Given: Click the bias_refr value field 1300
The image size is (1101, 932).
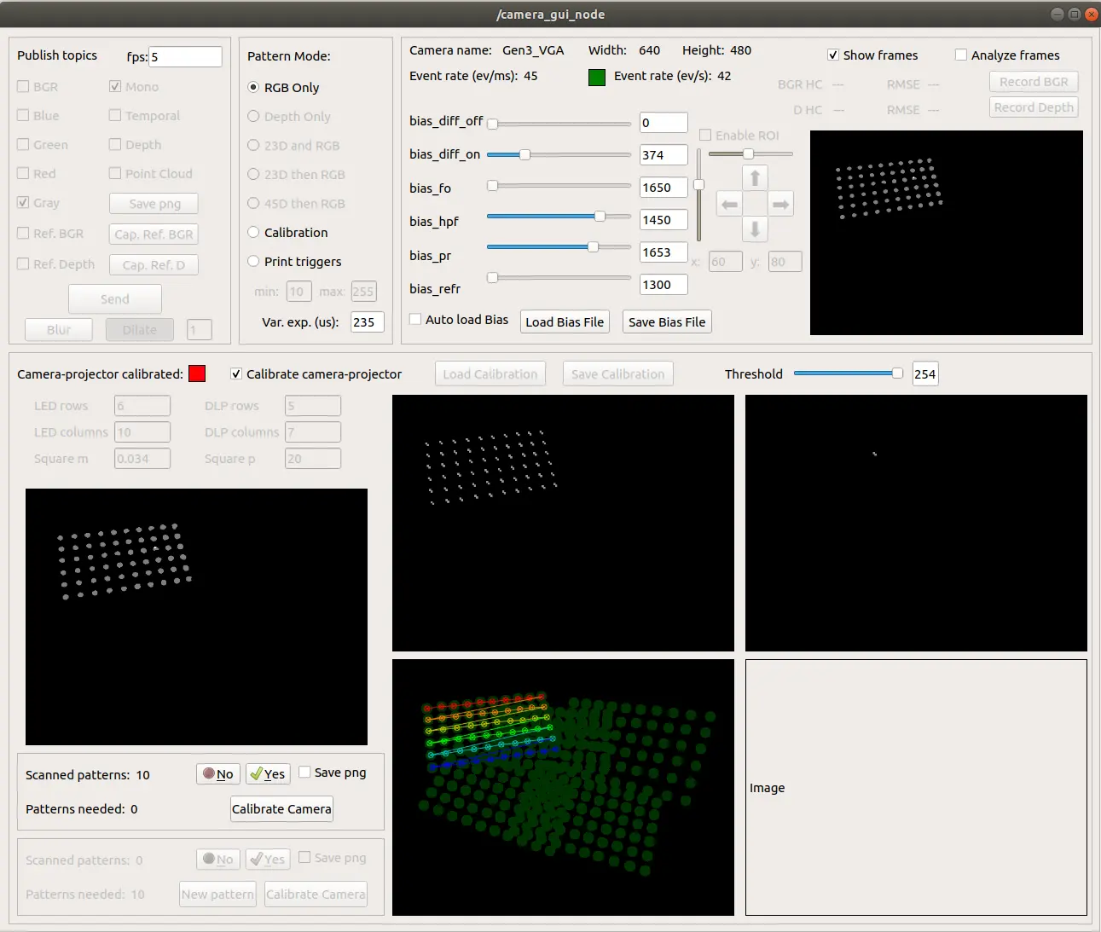Looking at the screenshot, I should pyautogui.click(x=663, y=285).
